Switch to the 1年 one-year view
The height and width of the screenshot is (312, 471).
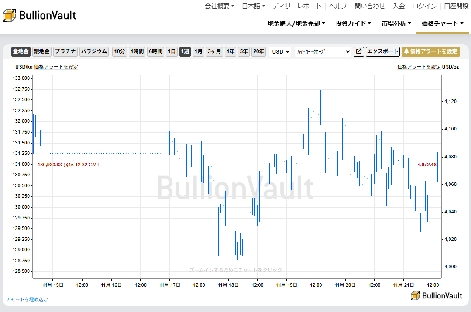pos(230,51)
